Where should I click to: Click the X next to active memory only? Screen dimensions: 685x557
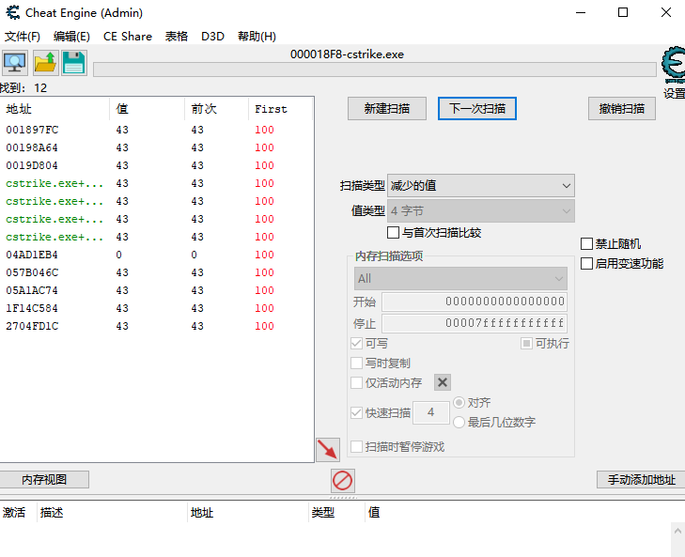443,382
